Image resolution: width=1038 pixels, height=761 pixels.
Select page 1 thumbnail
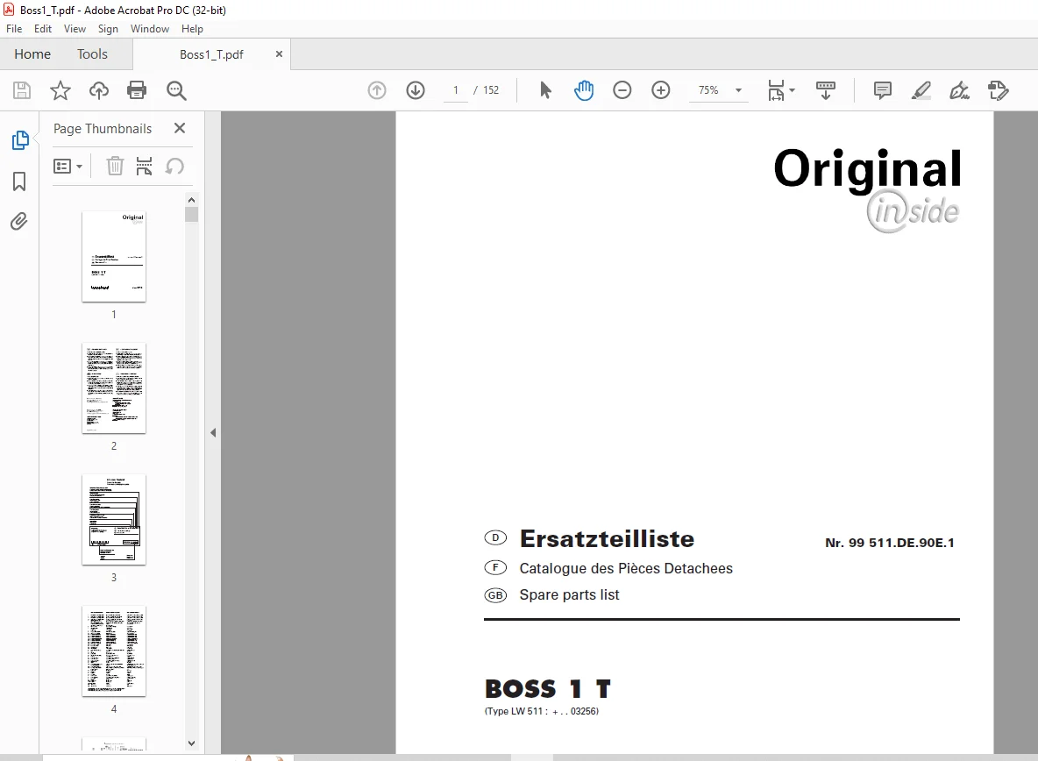click(114, 257)
